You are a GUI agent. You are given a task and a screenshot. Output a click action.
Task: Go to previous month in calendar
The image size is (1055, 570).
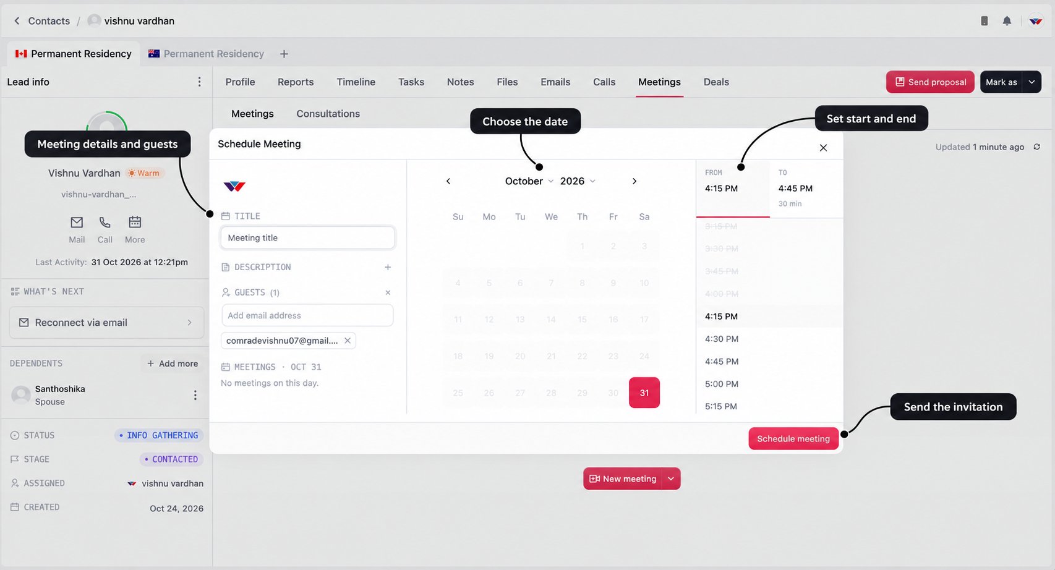click(448, 181)
